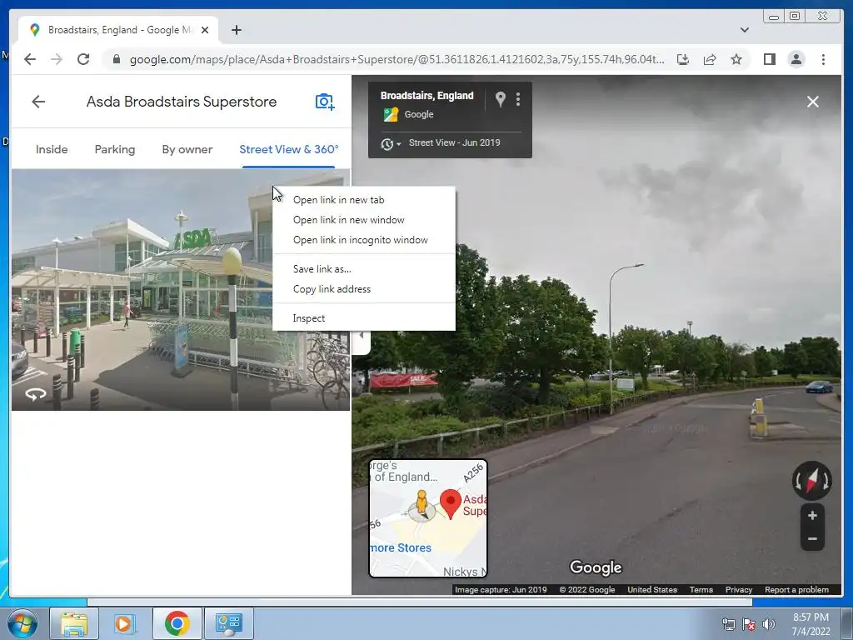
Task: Select the Street View & 360° tab
Action: click(x=289, y=149)
